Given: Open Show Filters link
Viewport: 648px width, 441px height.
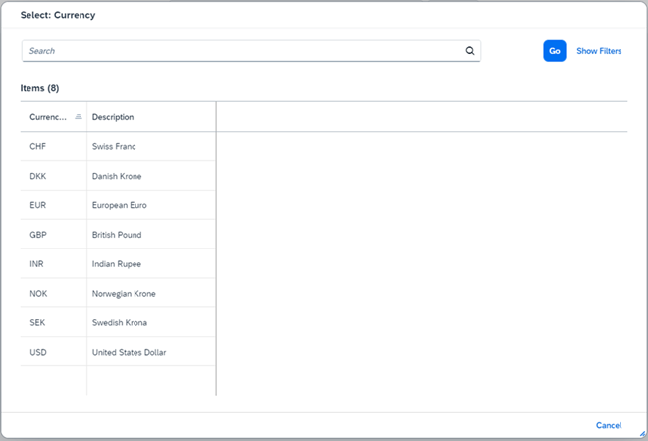Looking at the screenshot, I should click(x=599, y=51).
